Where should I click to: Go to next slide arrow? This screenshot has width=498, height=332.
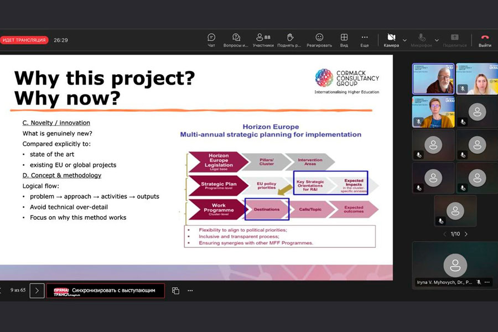37,290
